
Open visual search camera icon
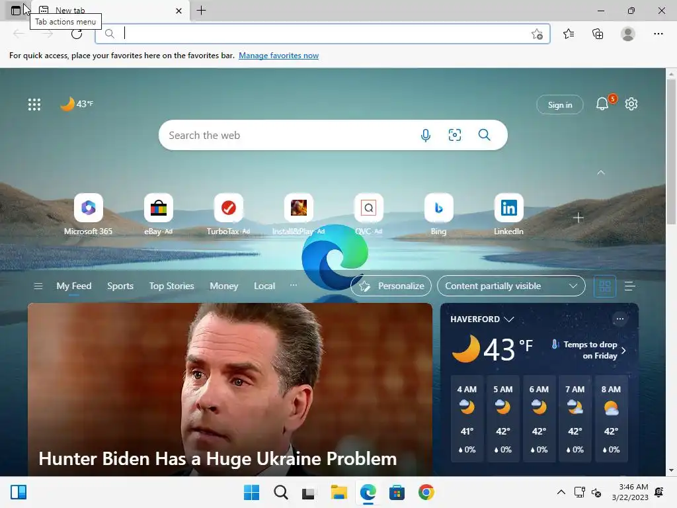[x=455, y=135]
